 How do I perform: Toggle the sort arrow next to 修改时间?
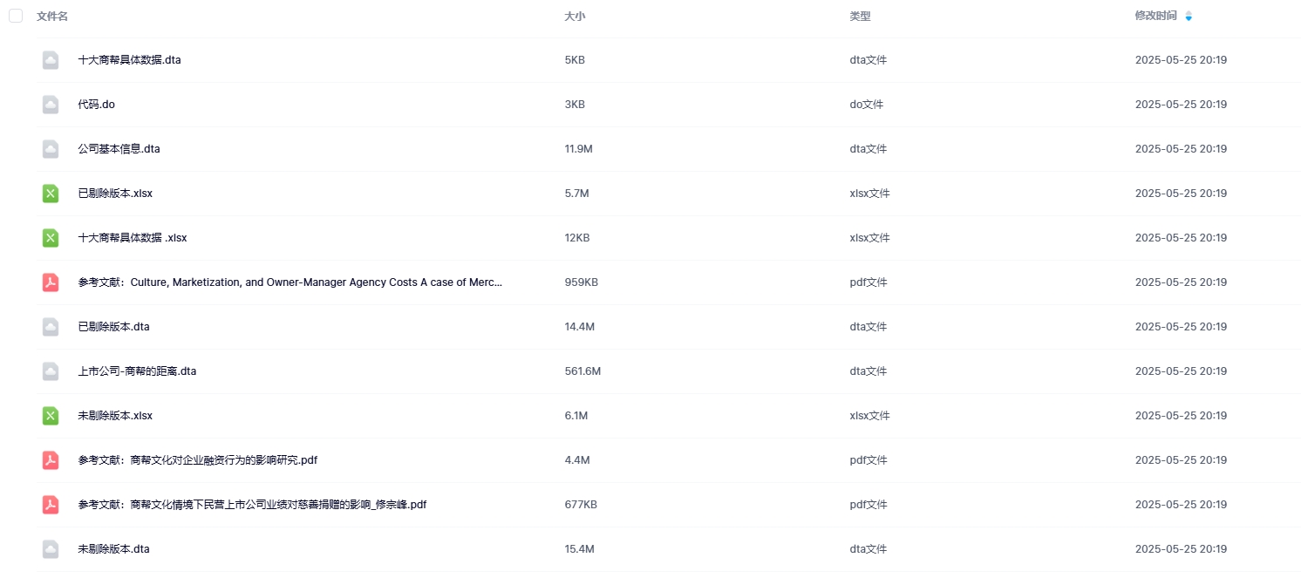1189,17
